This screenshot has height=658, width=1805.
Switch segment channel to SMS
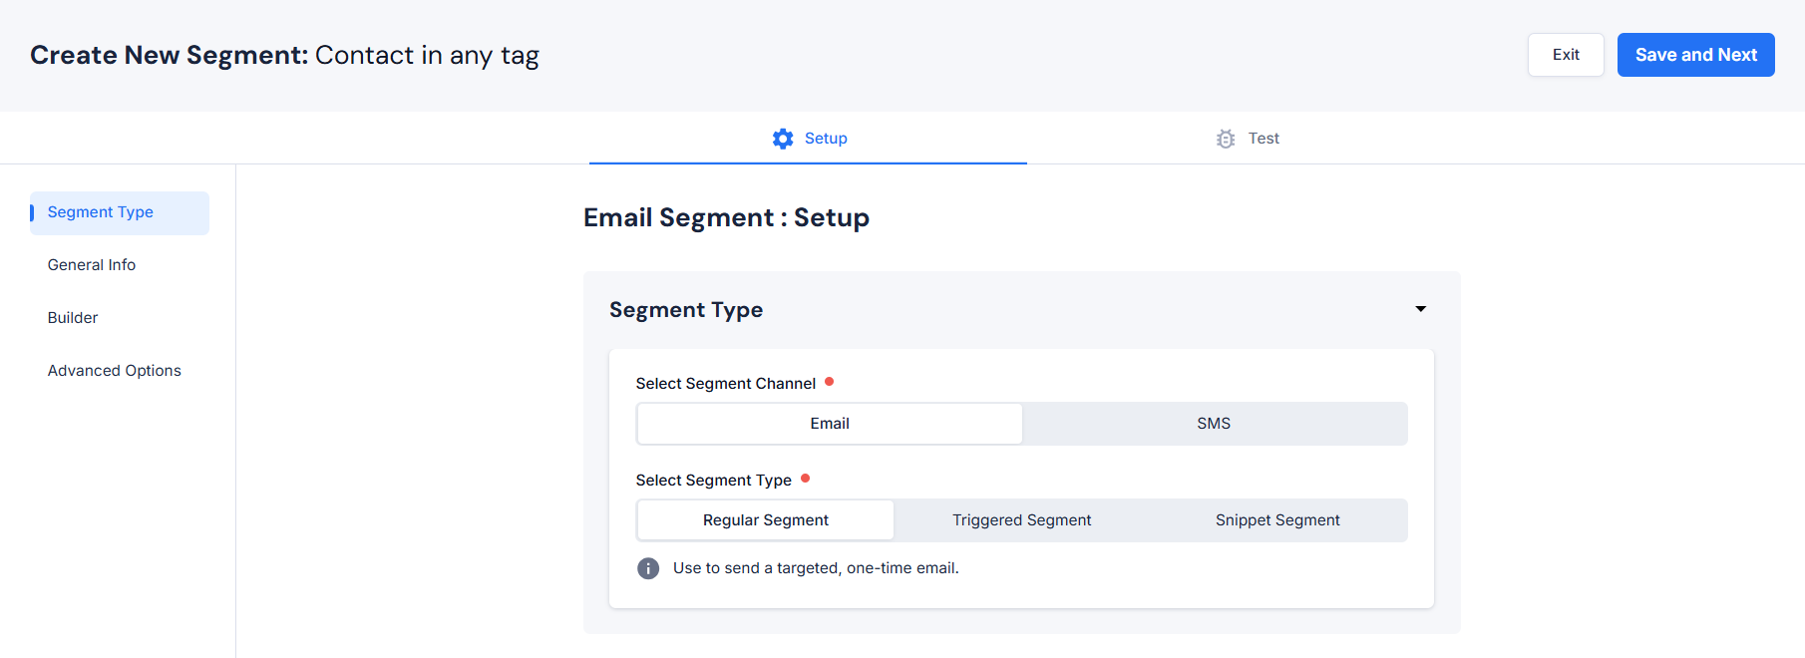[1214, 424]
